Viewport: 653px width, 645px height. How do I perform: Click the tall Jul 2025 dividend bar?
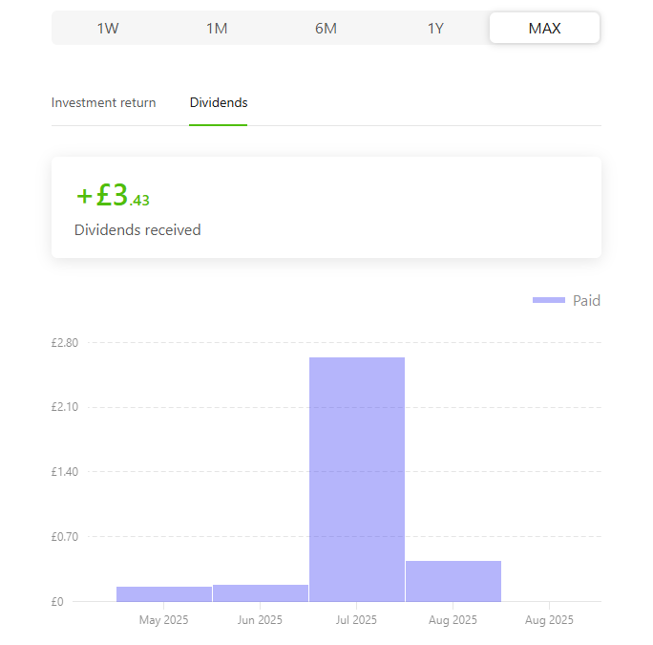click(x=357, y=480)
